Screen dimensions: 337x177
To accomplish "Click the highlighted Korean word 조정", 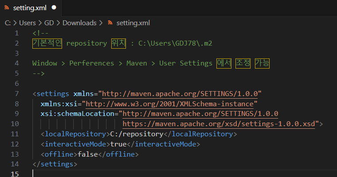I will tap(243, 64).
